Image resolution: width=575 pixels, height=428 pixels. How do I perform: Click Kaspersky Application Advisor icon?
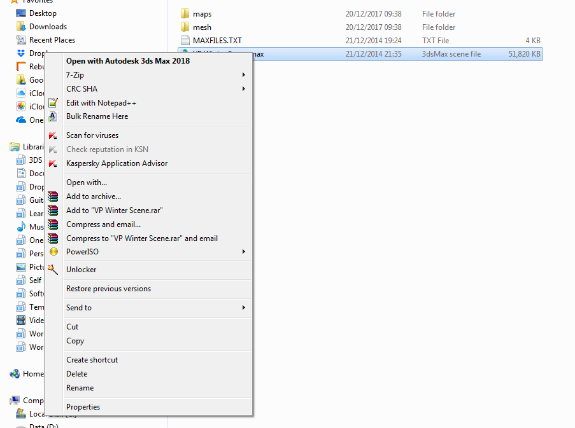[x=53, y=163]
